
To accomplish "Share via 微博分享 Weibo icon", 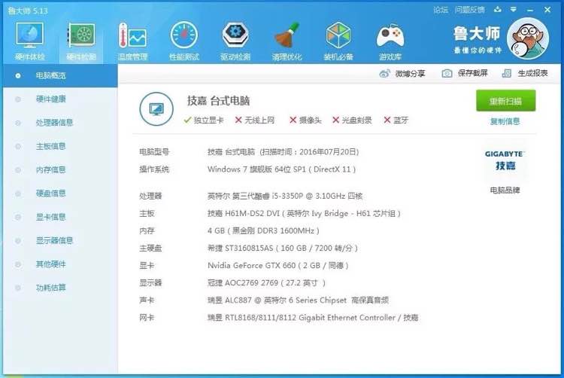I will [402, 74].
